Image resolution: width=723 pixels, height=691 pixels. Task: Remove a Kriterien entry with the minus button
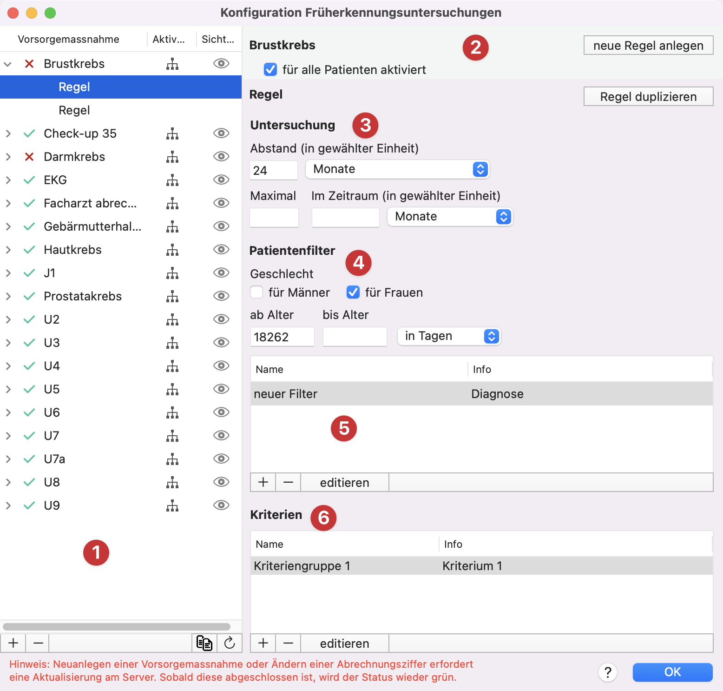click(288, 643)
